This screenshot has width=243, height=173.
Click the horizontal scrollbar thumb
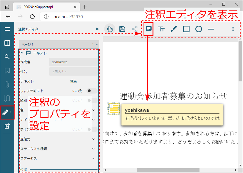click(x=168, y=170)
